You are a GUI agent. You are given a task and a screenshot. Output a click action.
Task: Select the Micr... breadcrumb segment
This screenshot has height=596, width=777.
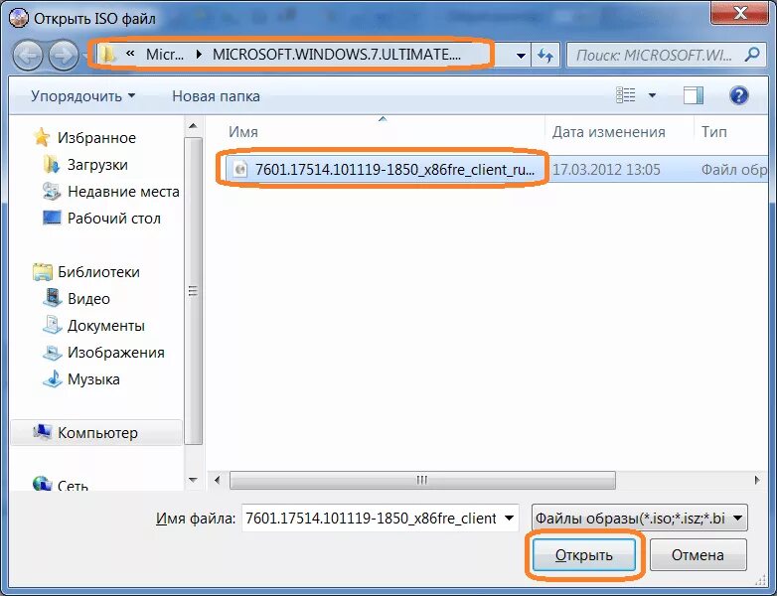tap(165, 55)
